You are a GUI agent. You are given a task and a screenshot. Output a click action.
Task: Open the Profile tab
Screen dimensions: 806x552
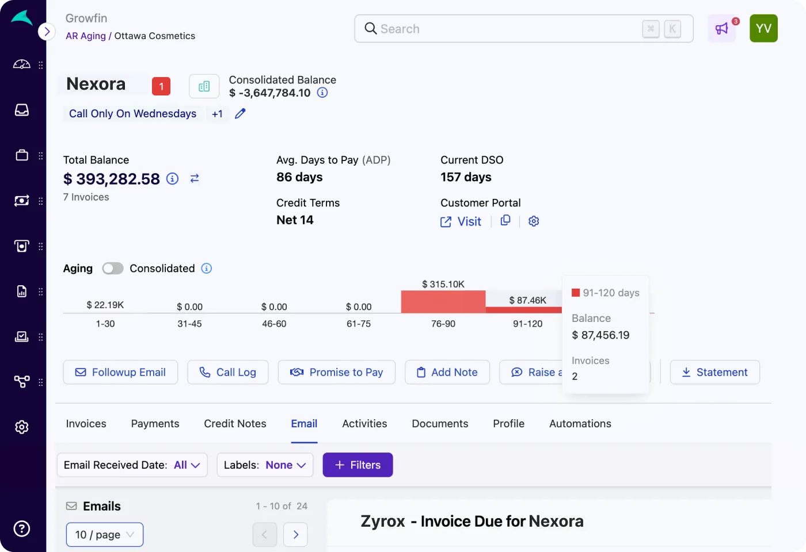click(x=509, y=424)
